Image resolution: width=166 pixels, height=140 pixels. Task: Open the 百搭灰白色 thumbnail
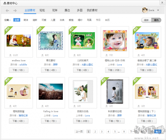pos(83,91)
